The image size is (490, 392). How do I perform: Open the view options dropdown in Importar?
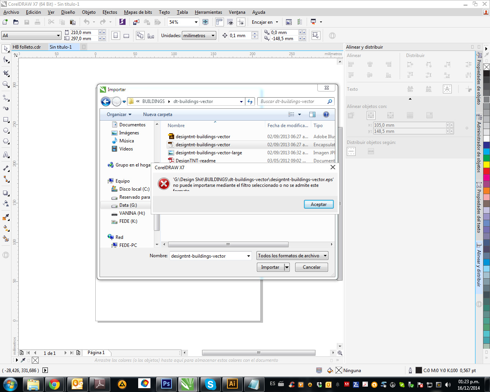[x=299, y=114]
